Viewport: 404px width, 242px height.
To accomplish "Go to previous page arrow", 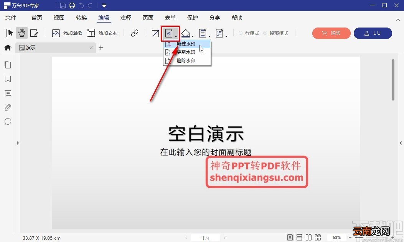I will pyautogui.click(x=186, y=238).
